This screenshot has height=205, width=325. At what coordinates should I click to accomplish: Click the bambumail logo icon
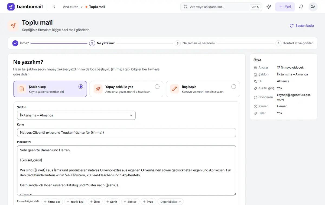[11, 7]
